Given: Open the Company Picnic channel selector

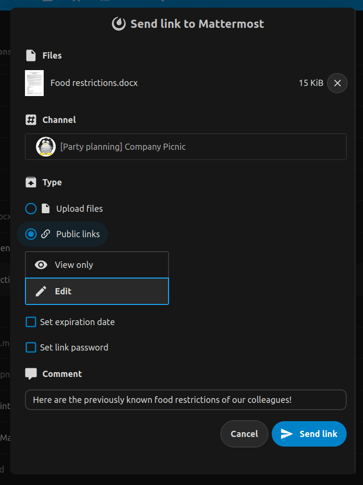Looking at the screenshot, I should point(186,146).
